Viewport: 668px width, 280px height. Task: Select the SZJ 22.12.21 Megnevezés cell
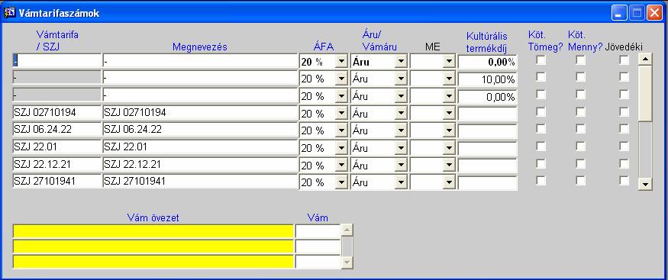pos(200,164)
